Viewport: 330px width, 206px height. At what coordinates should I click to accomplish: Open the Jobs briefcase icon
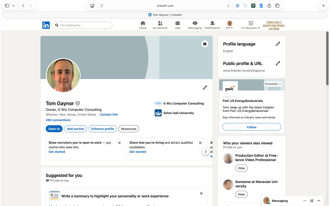click(178, 25)
